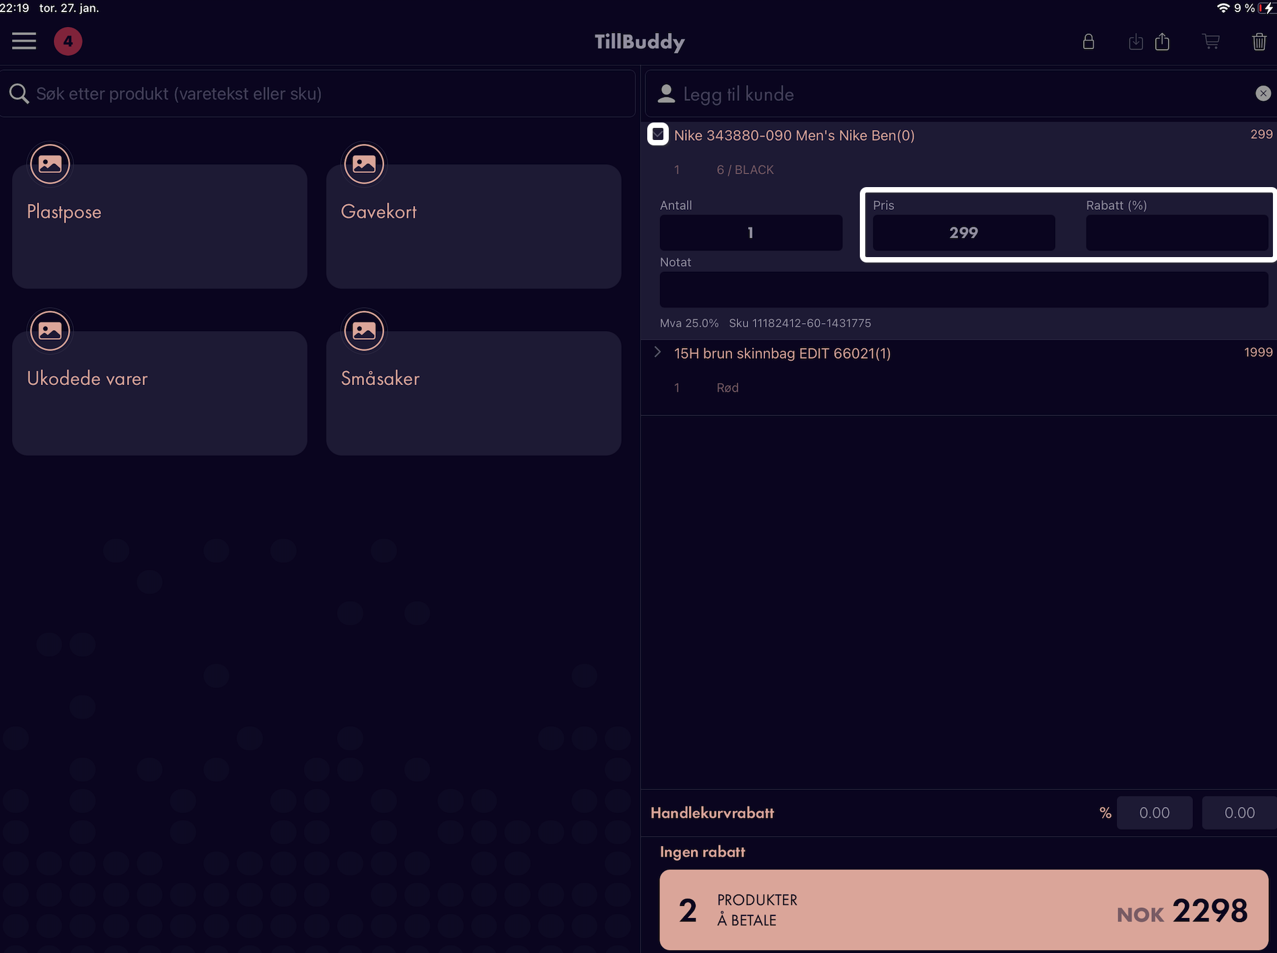Open the Småsaker category tile
1277x953 pixels.
474,393
